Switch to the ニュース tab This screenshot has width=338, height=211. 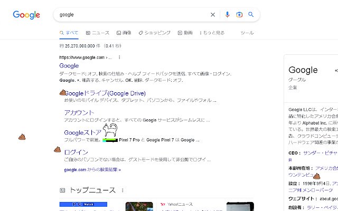98,33
